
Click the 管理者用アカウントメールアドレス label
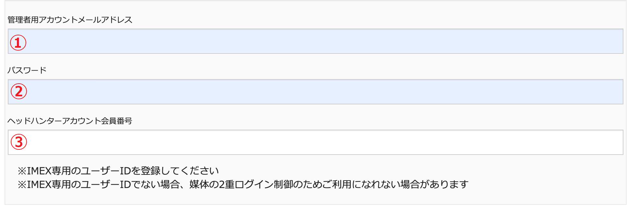tap(70, 20)
